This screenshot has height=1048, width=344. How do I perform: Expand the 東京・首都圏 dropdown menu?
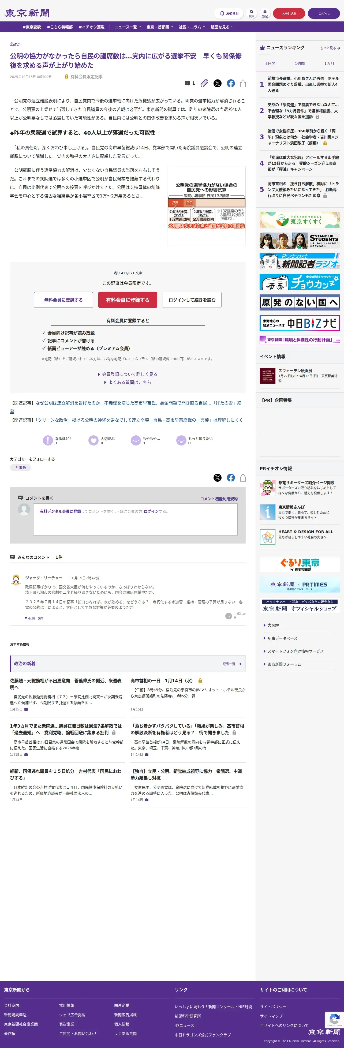[x=160, y=27]
